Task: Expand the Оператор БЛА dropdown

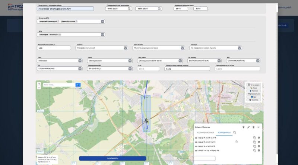Action: [x=102, y=21]
